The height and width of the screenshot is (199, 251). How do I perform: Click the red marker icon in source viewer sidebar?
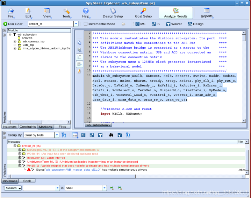79,64
